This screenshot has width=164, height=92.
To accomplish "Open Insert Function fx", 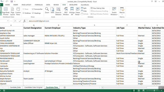I will (x=25, y=21).
